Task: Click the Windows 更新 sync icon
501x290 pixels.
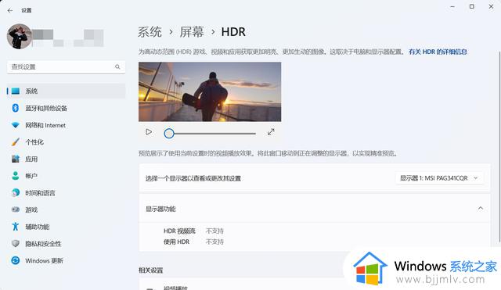Action: click(x=16, y=260)
